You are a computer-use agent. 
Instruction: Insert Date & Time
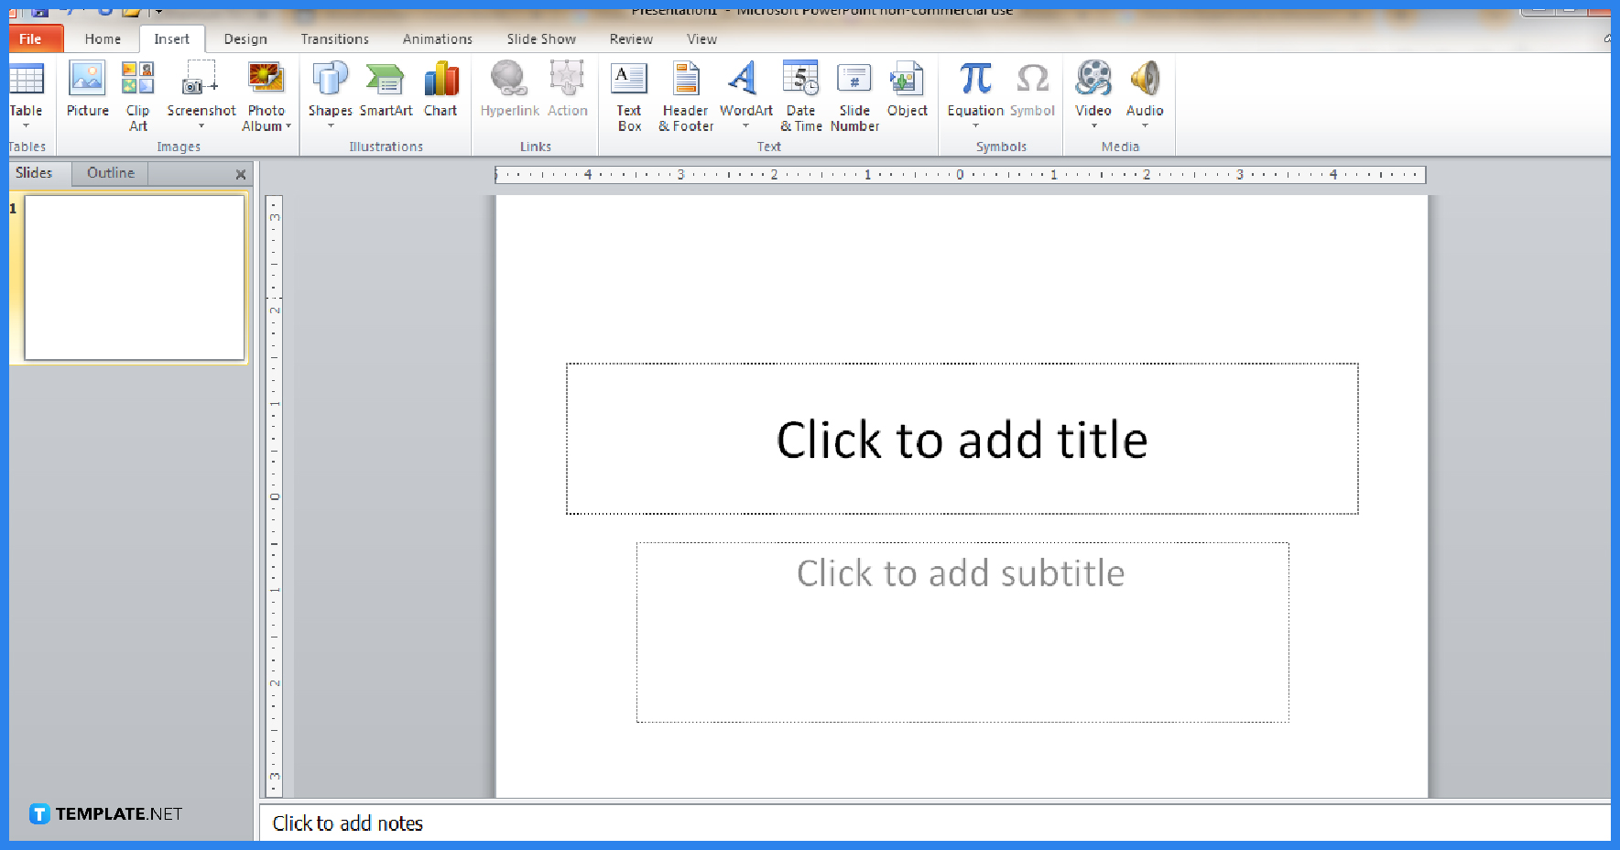[x=800, y=96]
